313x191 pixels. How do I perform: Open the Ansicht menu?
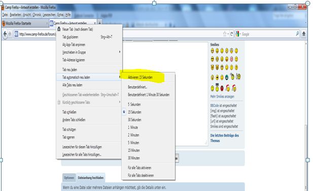(27, 15)
